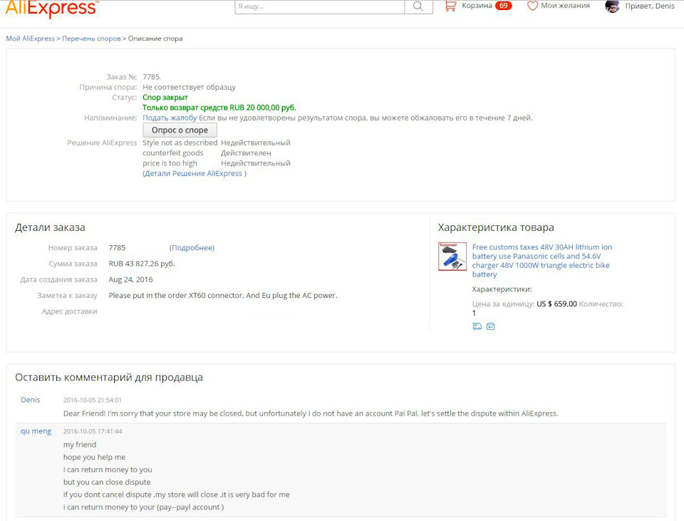Viewport: 684px width, 521px height.
Task: Click the order date "Aug 24, 2016"
Action: 131,279
